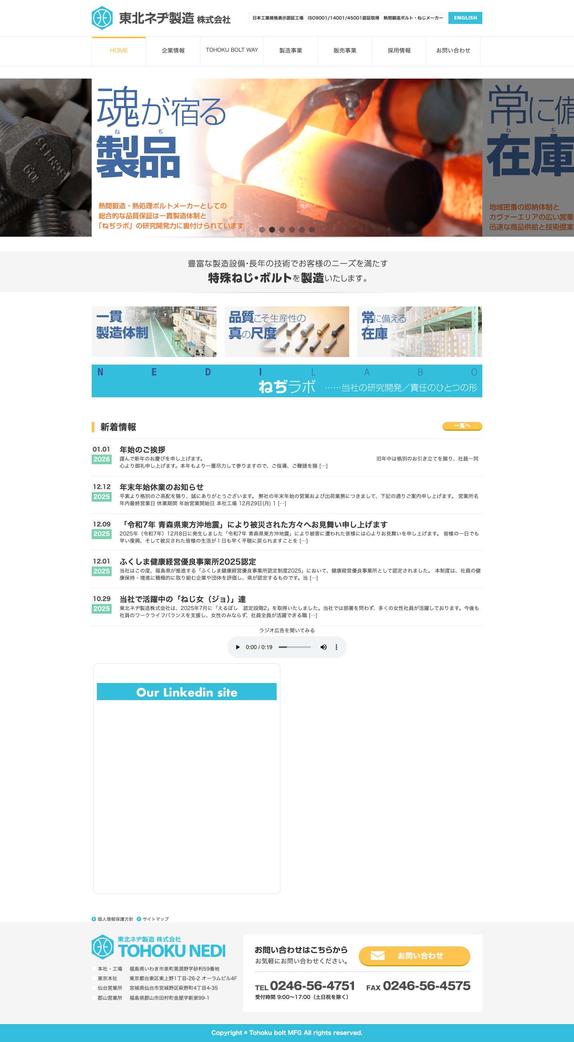Image resolution: width=574 pixels, height=1042 pixels.
Task: Click the 郡山営業所 address line
Action: 151,998
